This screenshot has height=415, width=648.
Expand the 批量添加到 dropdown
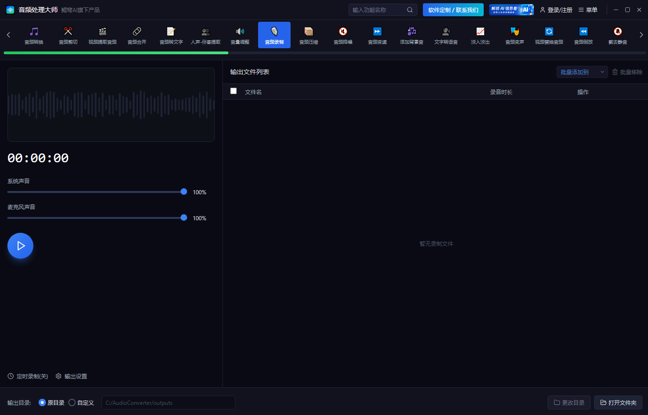(582, 72)
